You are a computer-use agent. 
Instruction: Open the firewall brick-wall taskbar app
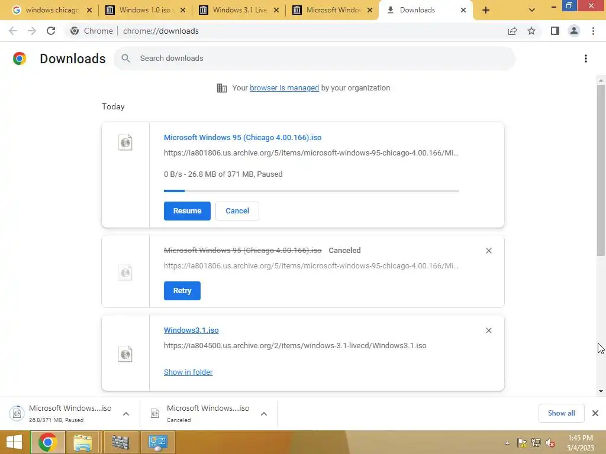pyautogui.click(x=120, y=442)
